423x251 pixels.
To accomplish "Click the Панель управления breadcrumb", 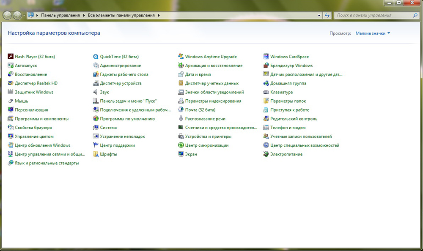I will point(60,15).
